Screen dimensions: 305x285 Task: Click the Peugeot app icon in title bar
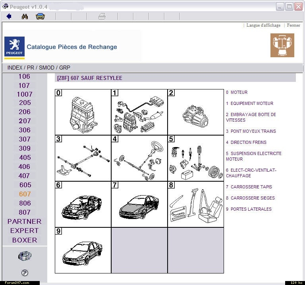point(5,6)
